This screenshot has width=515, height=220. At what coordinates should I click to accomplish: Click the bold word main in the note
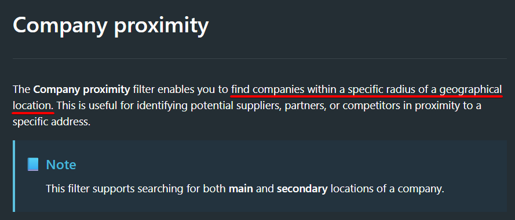tap(241, 189)
